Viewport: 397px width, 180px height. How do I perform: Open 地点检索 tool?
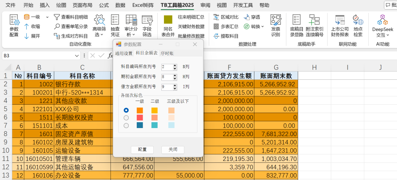(x=358, y=26)
